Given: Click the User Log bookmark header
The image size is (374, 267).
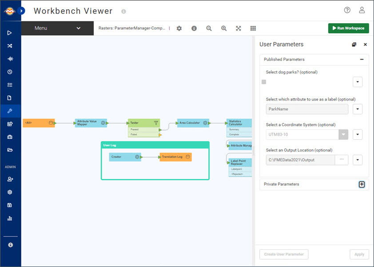Looking at the screenshot, I should (155, 145).
